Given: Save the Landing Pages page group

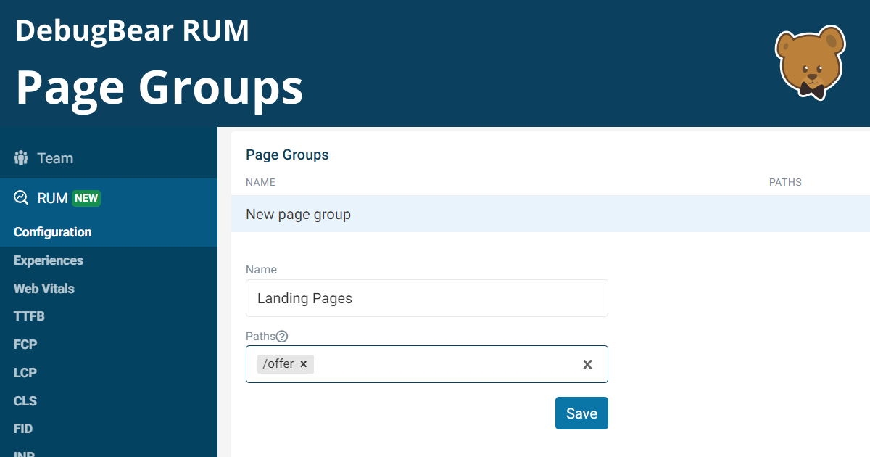Looking at the screenshot, I should (x=581, y=413).
